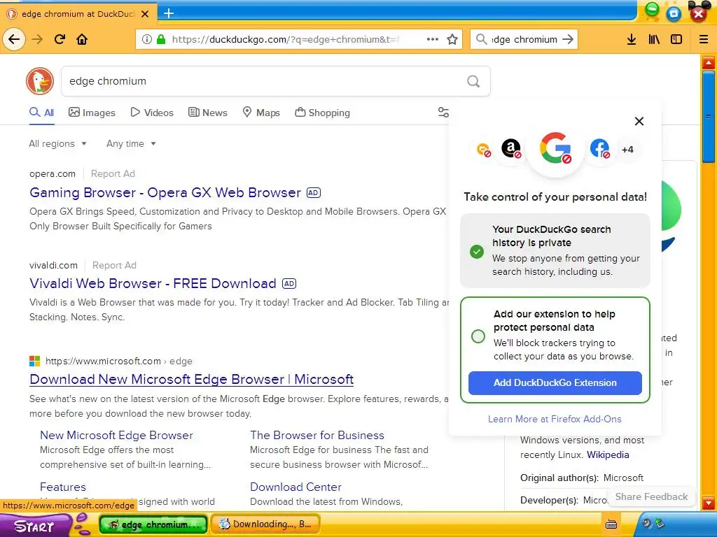This screenshot has height=537, width=717.
Task: Report the vivaldi.com ad
Action: click(114, 265)
